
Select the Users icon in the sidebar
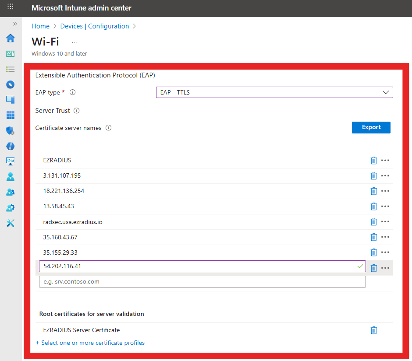tap(11, 176)
